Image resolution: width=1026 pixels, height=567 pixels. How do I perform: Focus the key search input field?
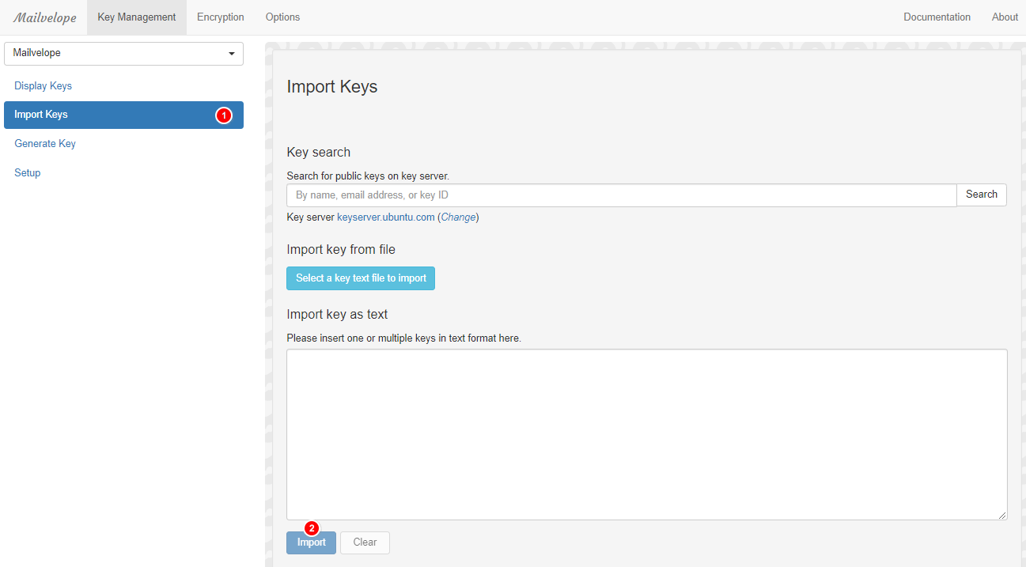[x=622, y=195]
